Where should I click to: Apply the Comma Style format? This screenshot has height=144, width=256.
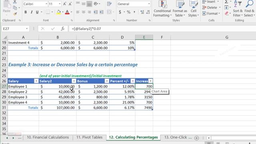[134, 12]
